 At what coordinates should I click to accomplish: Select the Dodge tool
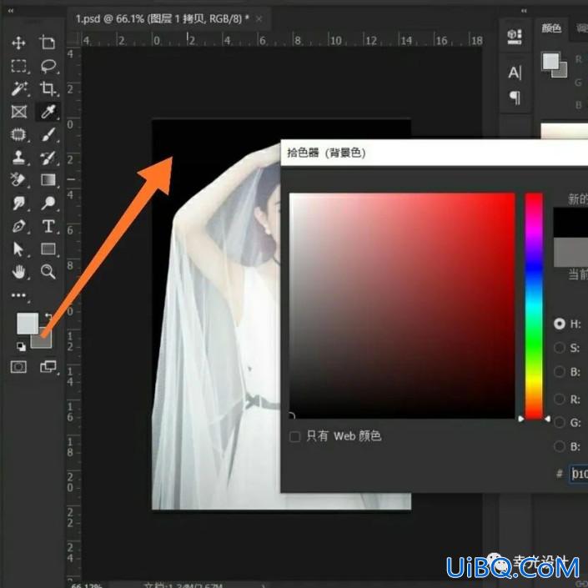[x=48, y=203]
